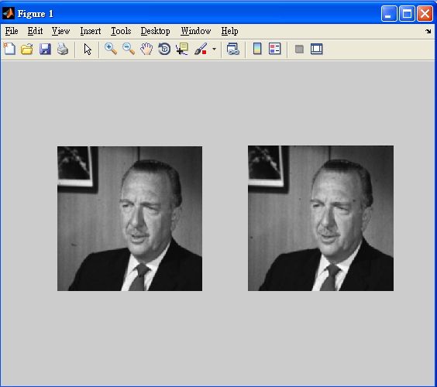The width and height of the screenshot is (437, 387).
Task: Open a file with the folder icon
Action: (x=27, y=49)
